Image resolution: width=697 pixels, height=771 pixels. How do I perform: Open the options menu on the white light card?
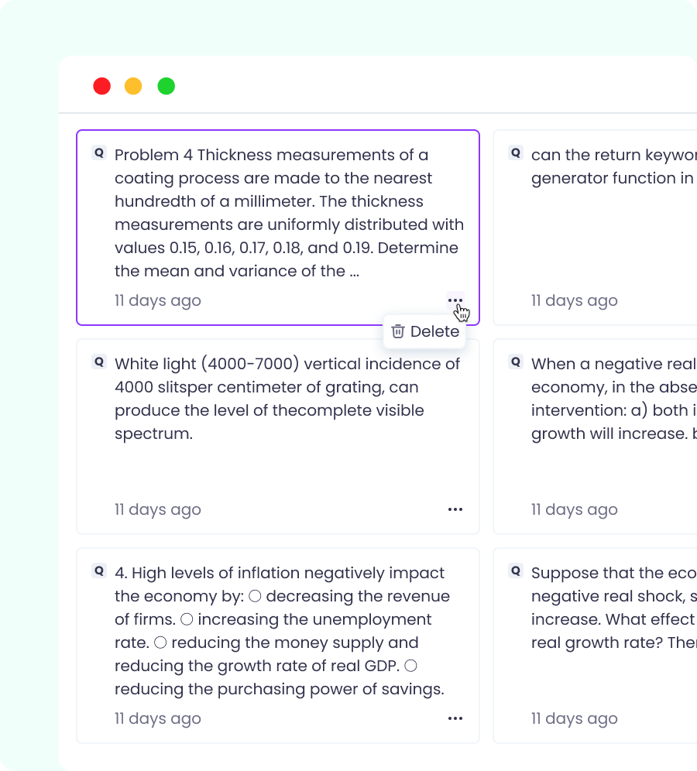pos(455,509)
